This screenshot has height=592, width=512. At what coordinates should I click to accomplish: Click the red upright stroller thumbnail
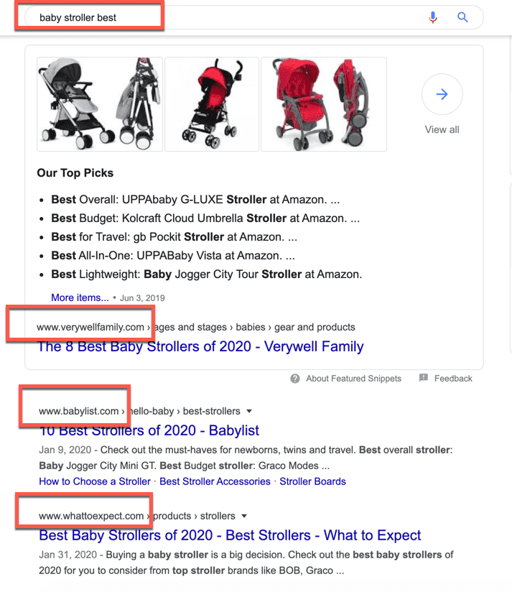(211, 103)
